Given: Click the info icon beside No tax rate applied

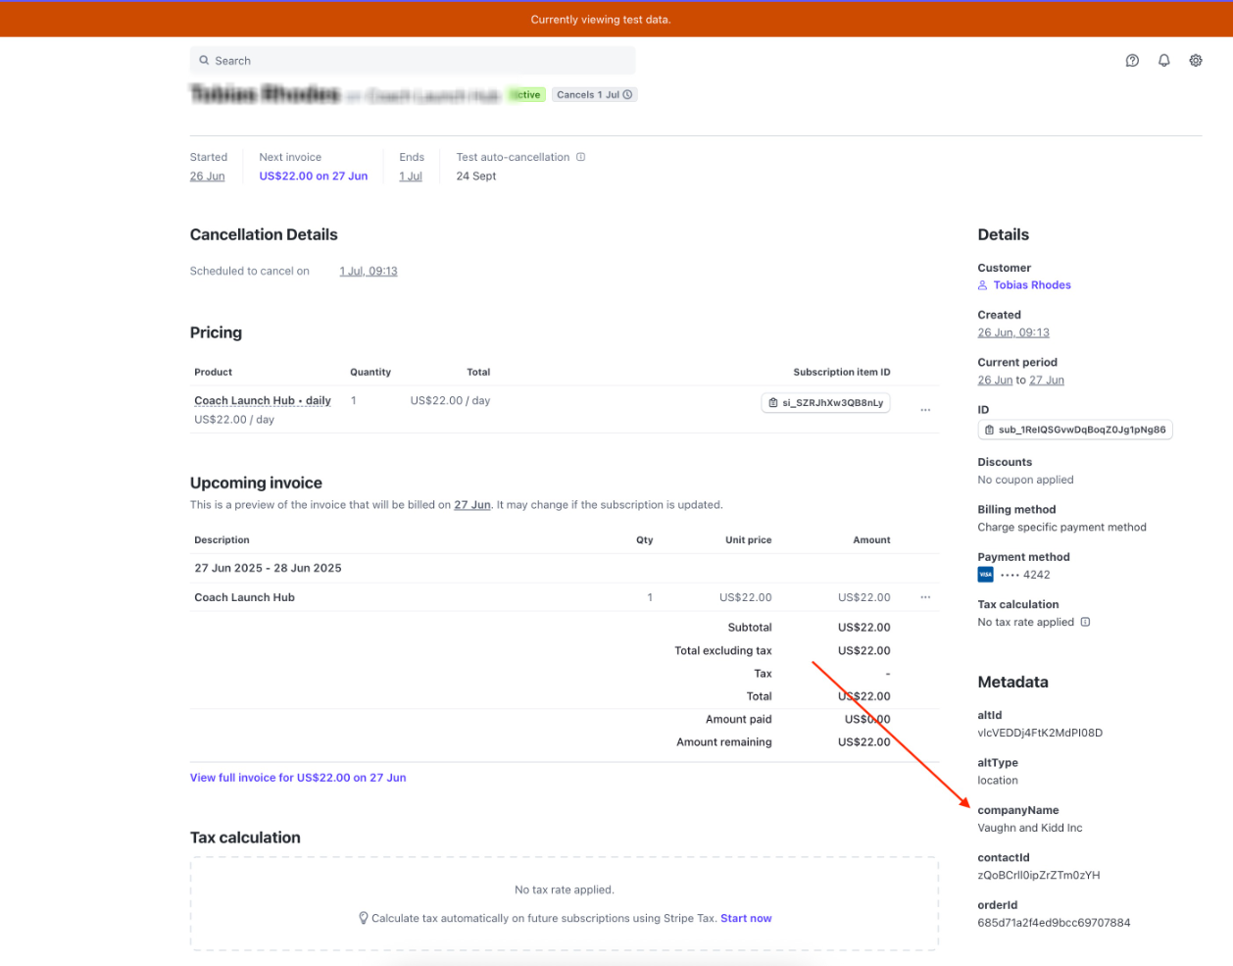Looking at the screenshot, I should [1085, 622].
